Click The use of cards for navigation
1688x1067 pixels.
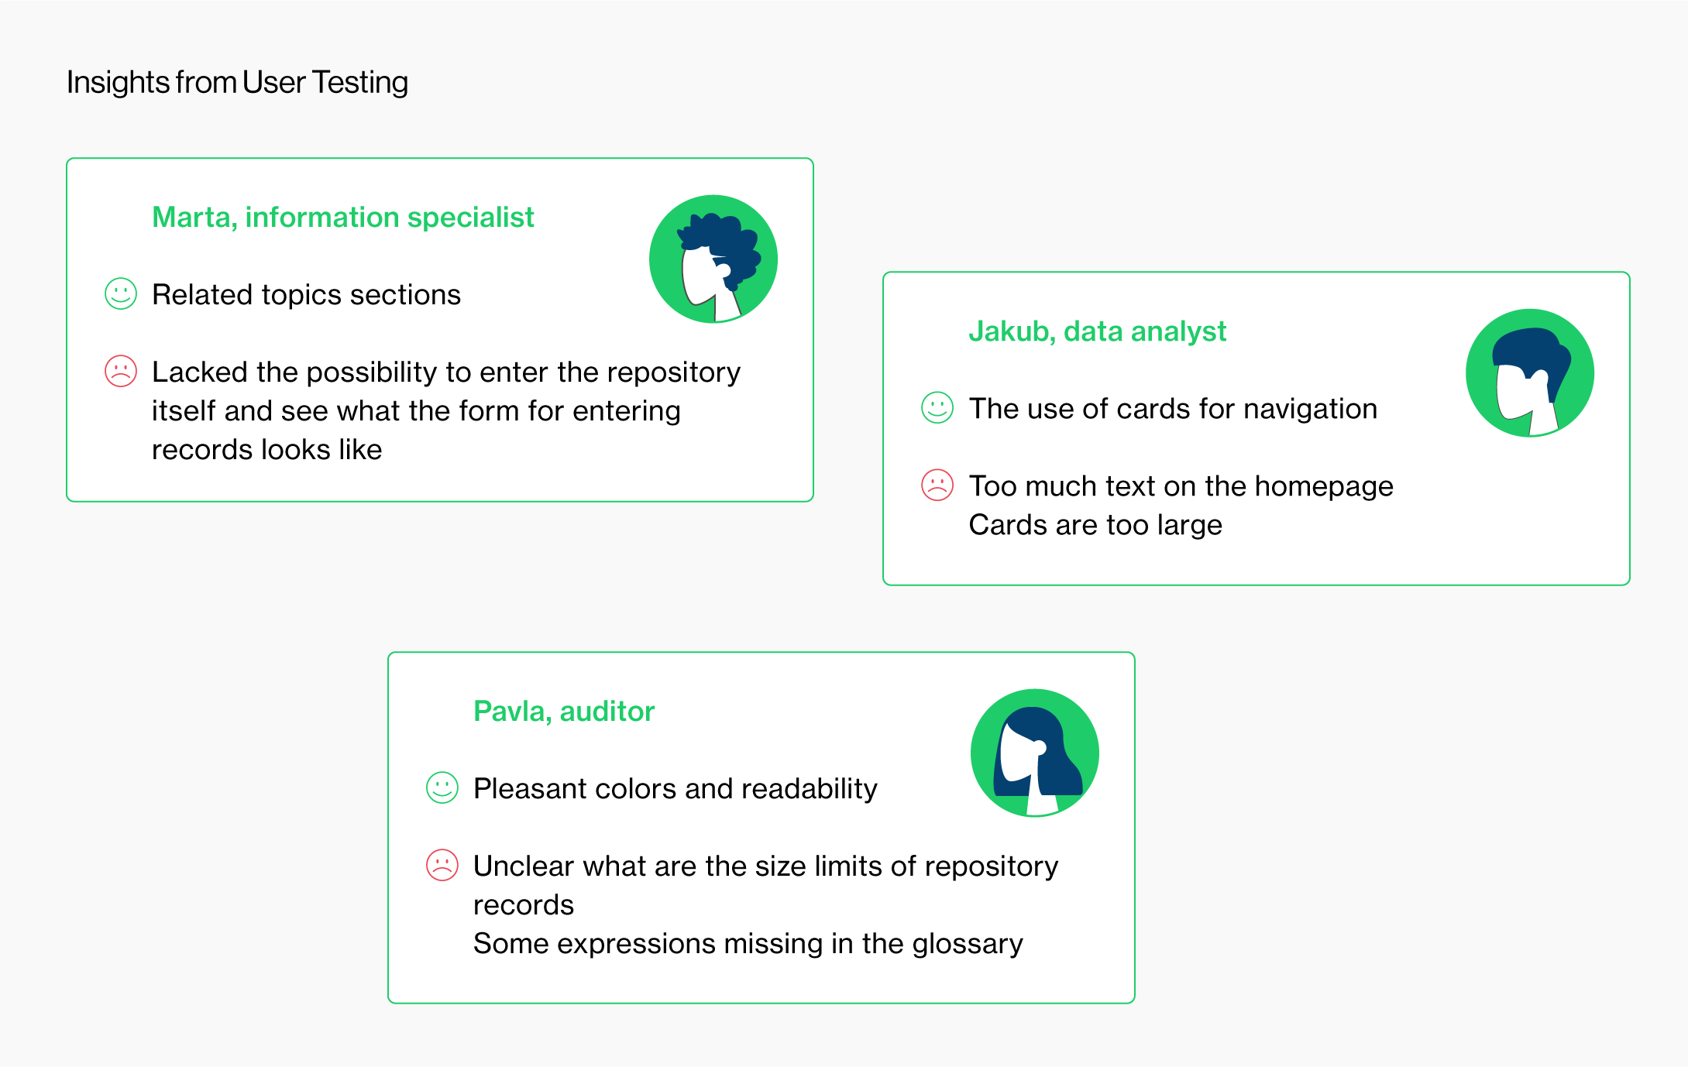pyautogui.click(x=1174, y=409)
